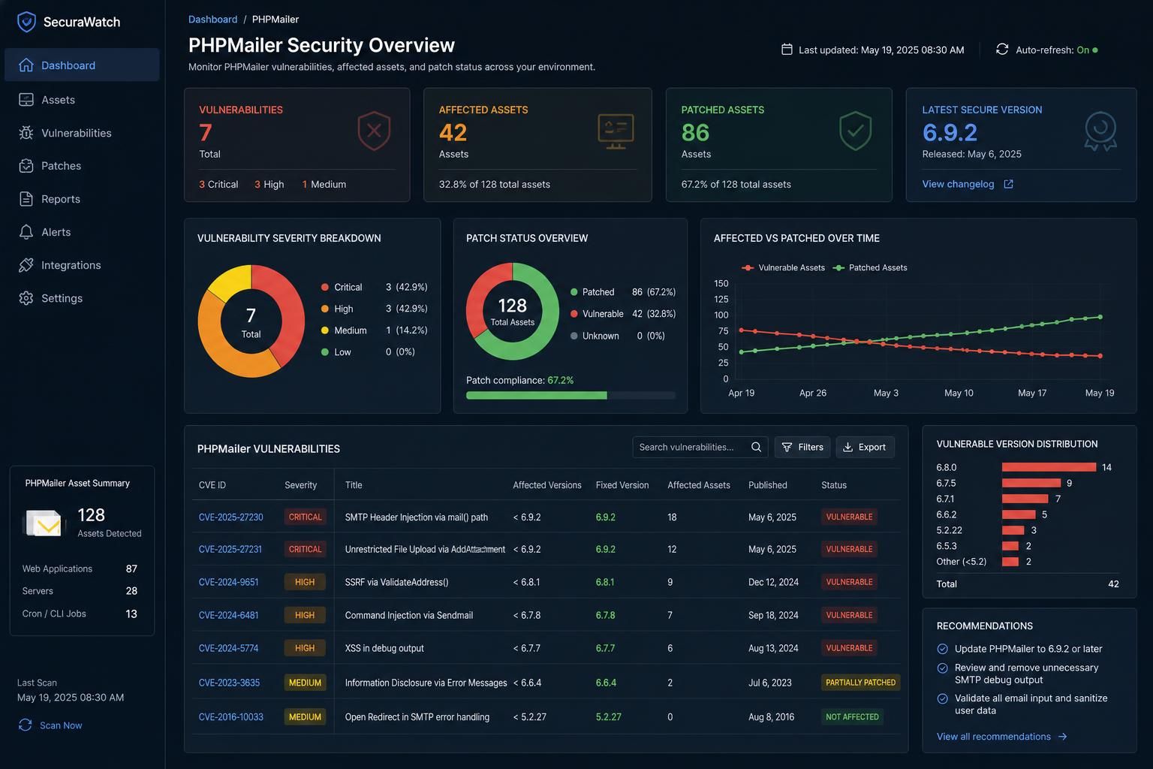Click the Patches box icon
Screen dimensions: 1153x769
coord(26,166)
